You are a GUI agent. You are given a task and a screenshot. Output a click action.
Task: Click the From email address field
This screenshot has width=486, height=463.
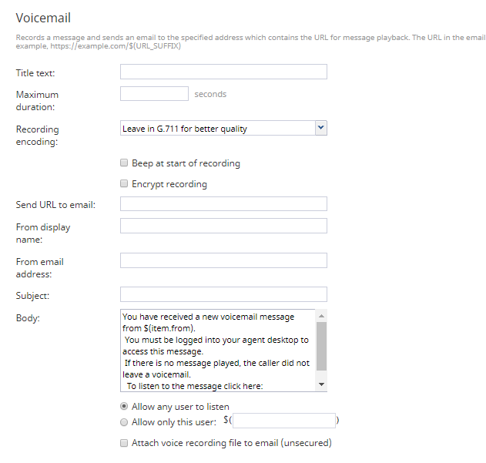pos(223,260)
